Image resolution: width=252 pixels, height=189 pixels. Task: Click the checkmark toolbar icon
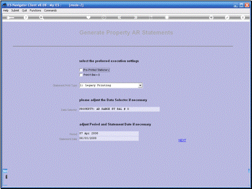click(x=227, y=17)
